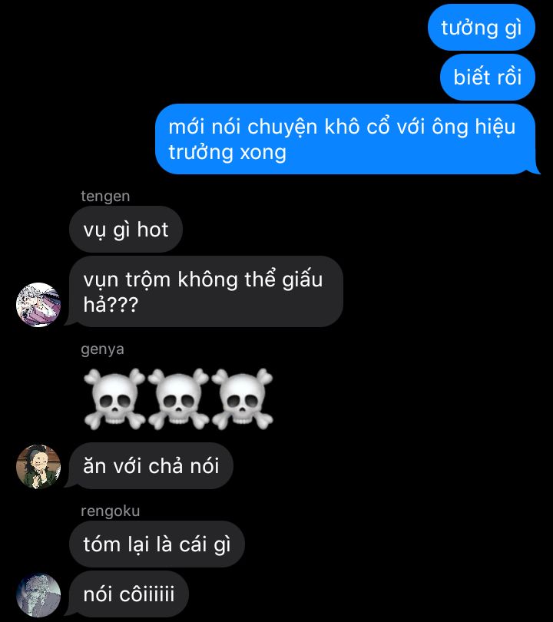Tap the "vụ gì hot" message
This screenshot has width=553, height=622.
click(126, 230)
